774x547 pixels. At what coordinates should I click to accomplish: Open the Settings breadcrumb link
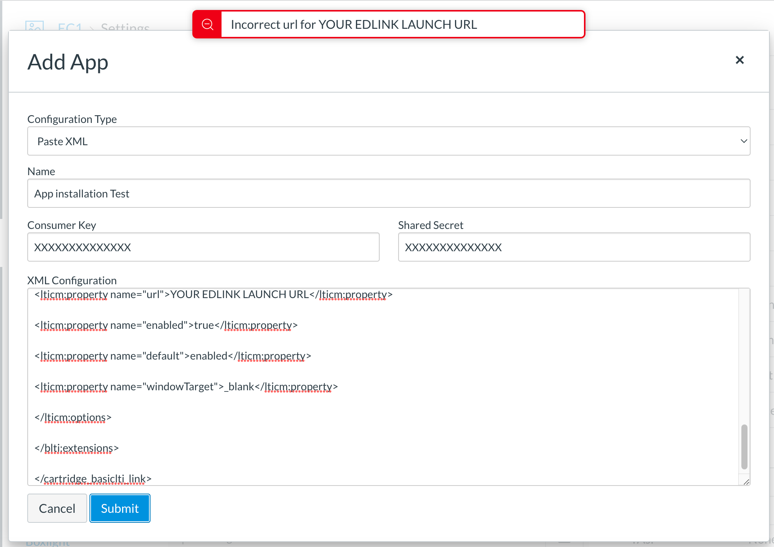[x=124, y=28]
